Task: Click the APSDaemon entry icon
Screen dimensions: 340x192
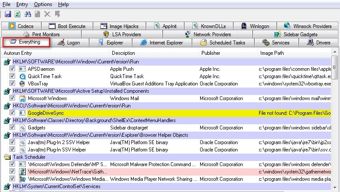Action: tap(22, 69)
